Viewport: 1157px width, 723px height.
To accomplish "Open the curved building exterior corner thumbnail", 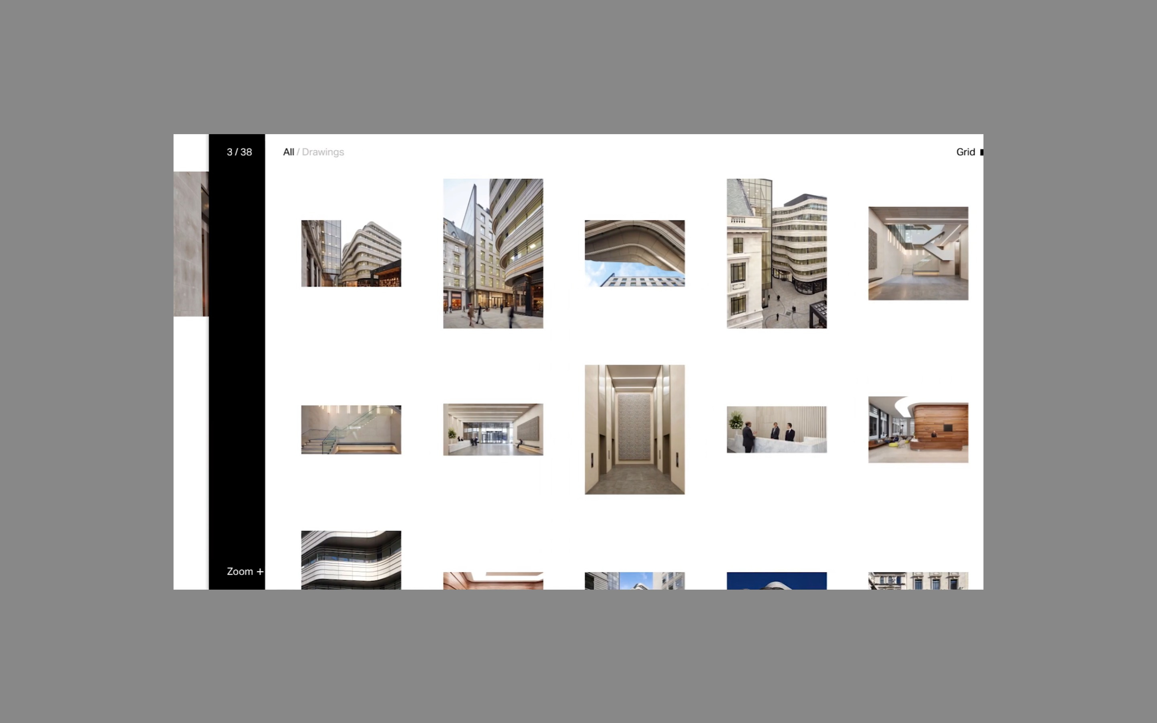I will click(x=351, y=253).
